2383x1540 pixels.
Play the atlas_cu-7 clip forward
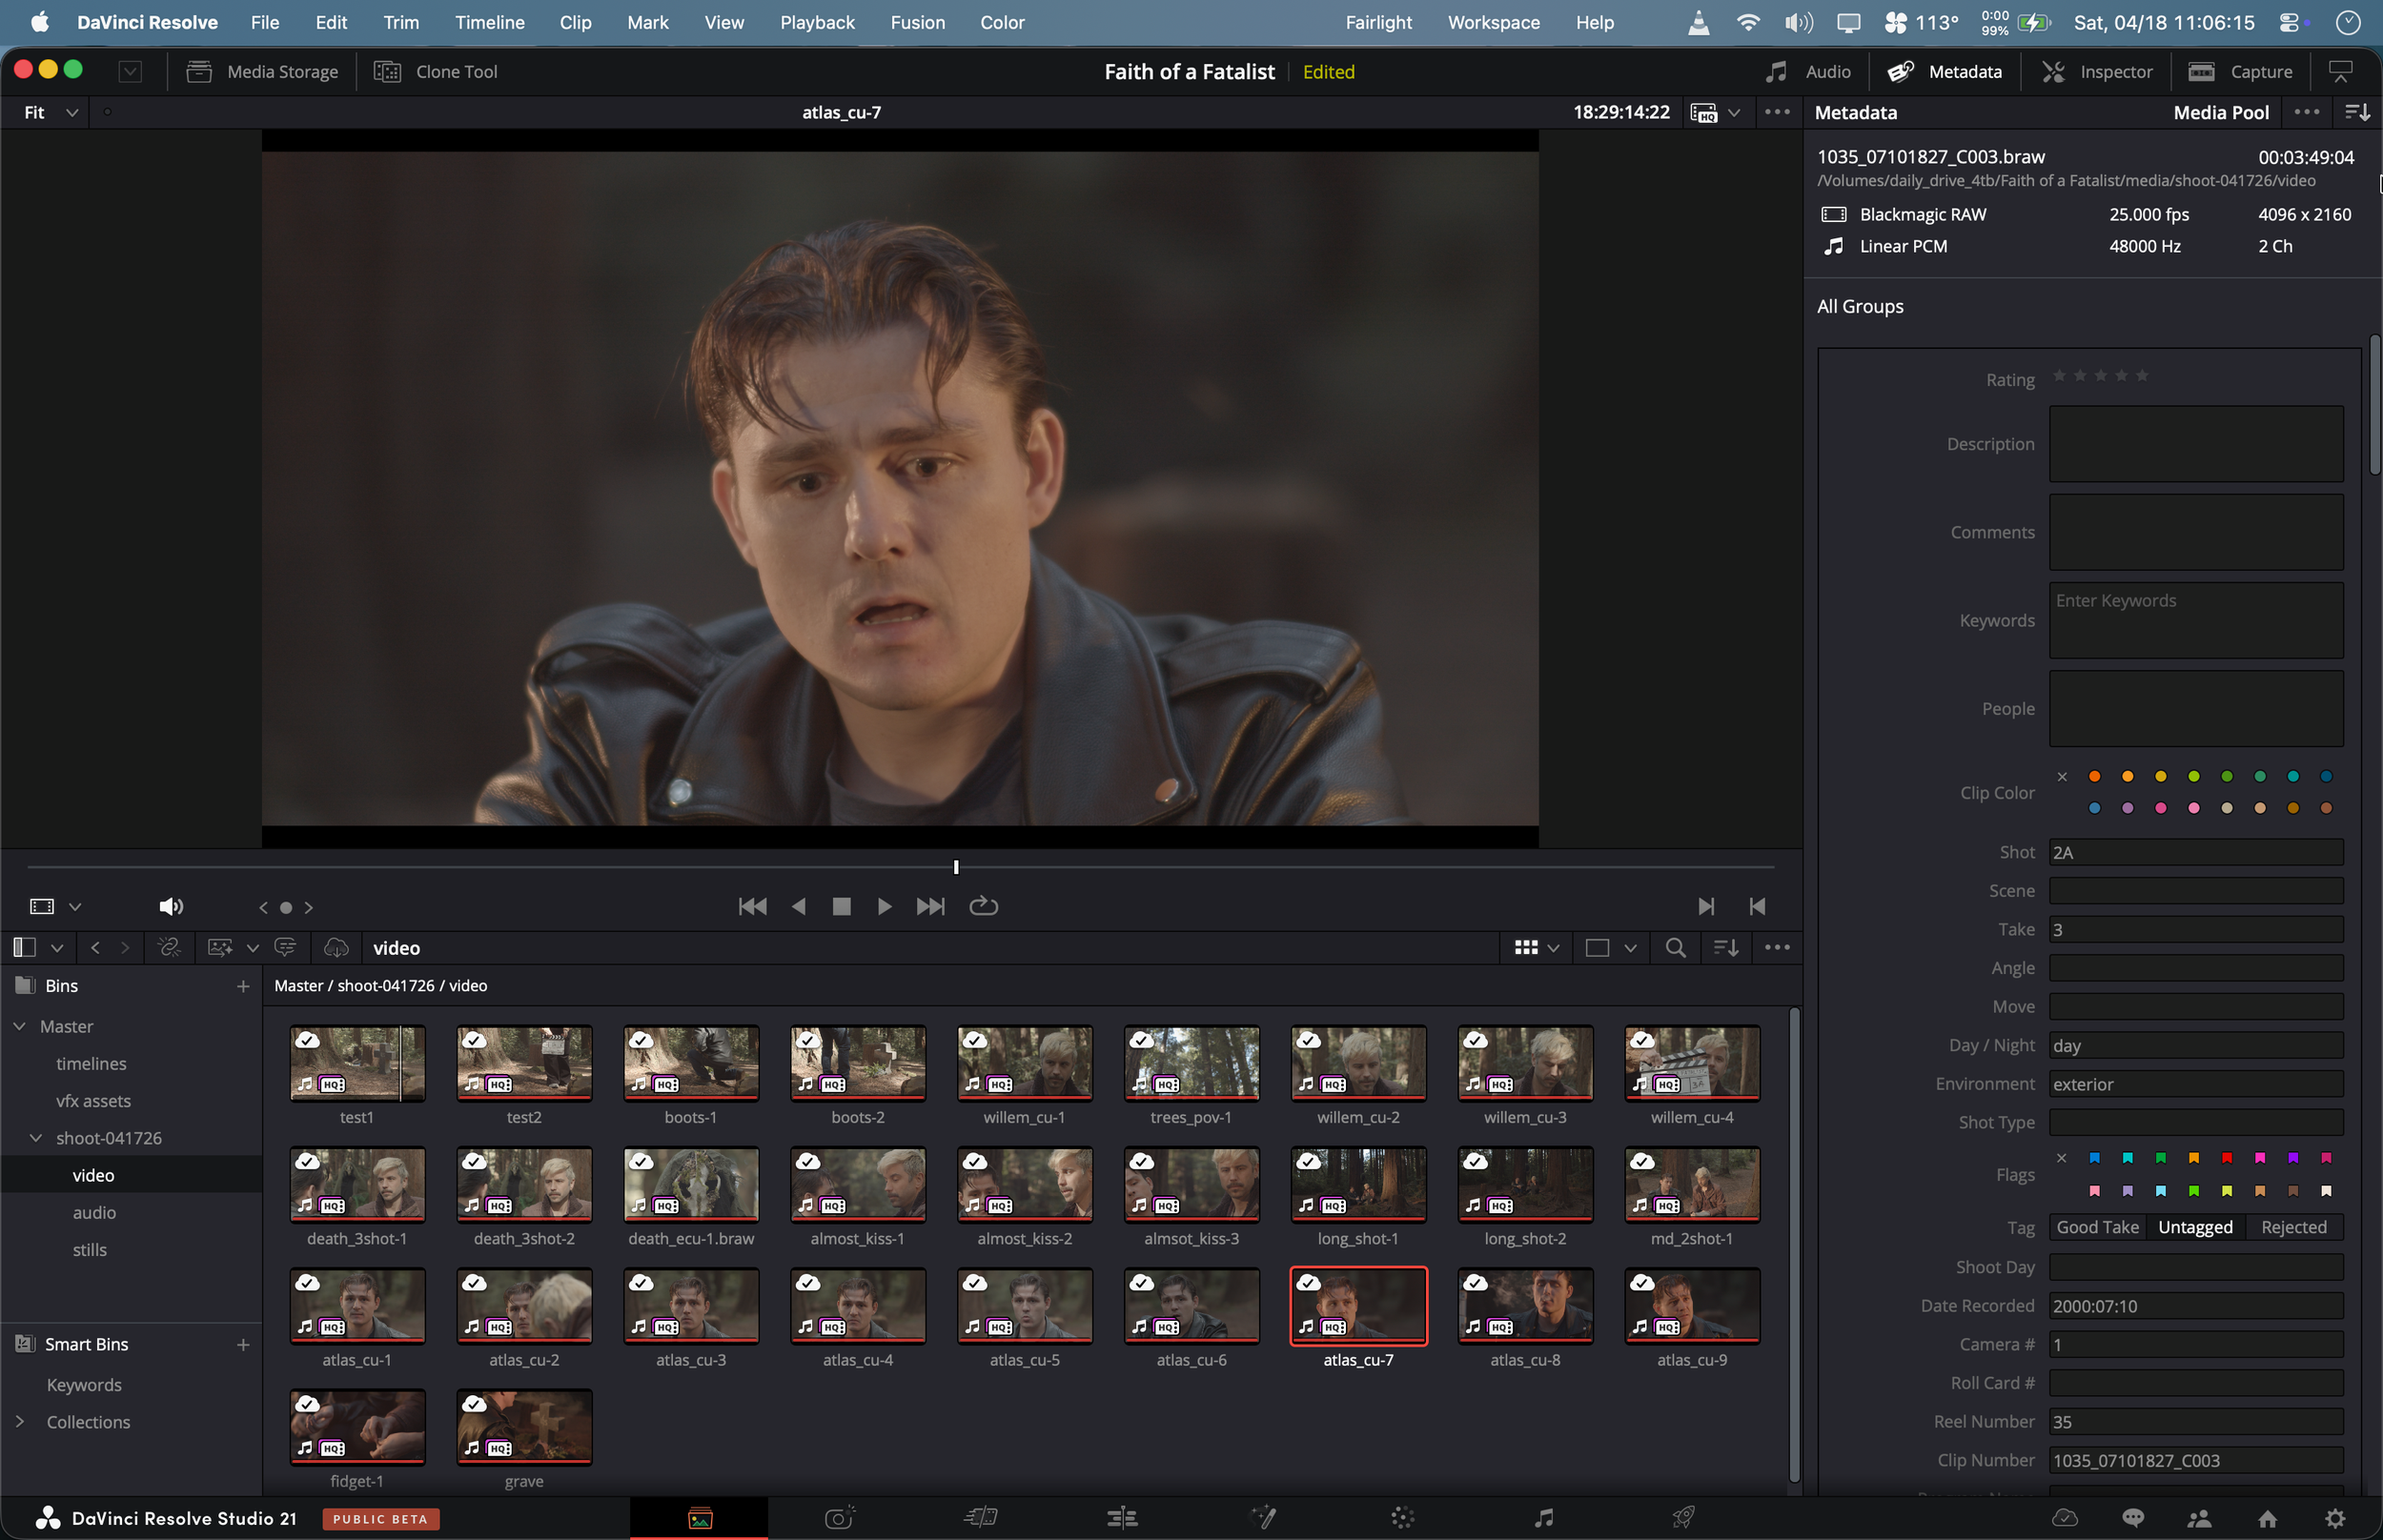click(884, 906)
